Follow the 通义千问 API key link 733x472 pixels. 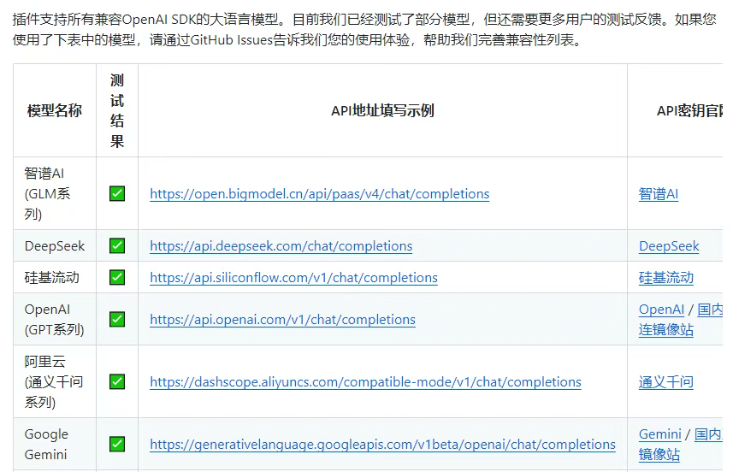coord(665,382)
